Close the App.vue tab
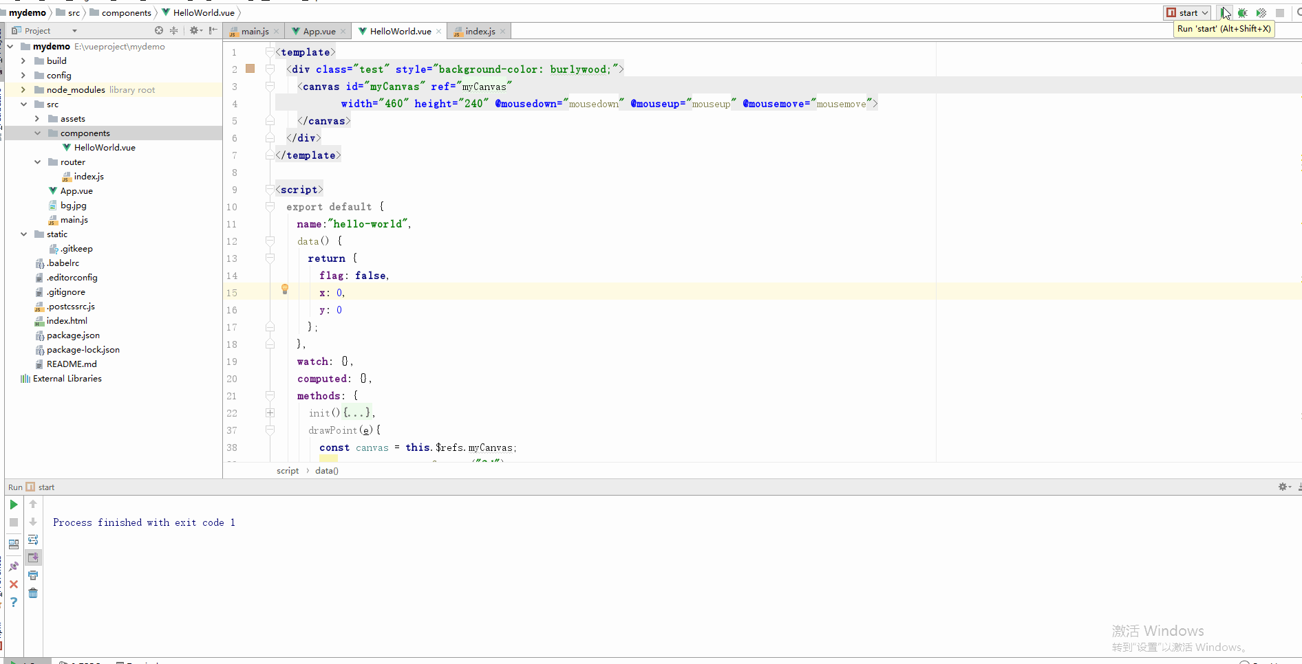This screenshot has height=664, width=1302. pos(343,32)
